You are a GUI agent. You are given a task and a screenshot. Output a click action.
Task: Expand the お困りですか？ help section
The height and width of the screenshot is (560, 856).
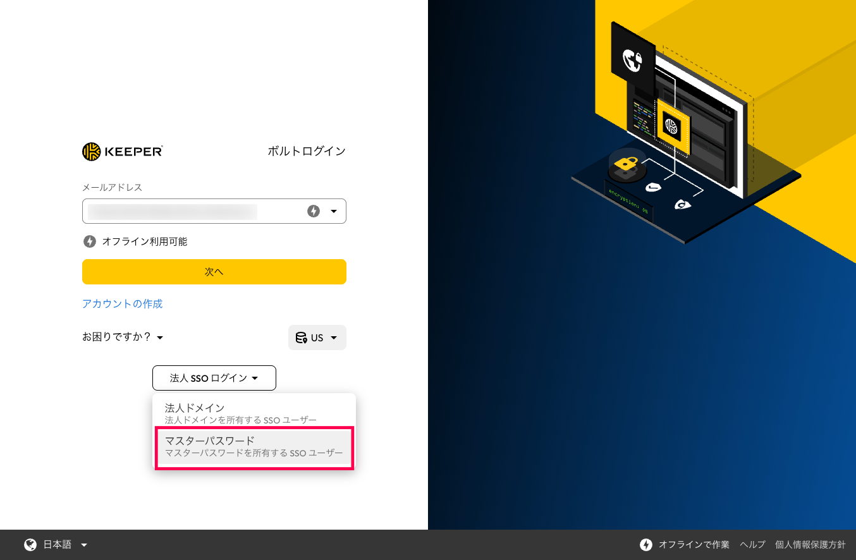tap(122, 337)
